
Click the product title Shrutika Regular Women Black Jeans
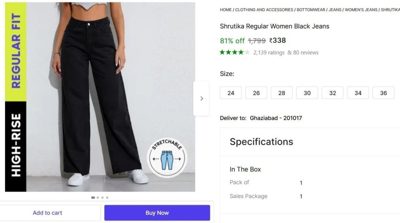[x=274, y=26]
